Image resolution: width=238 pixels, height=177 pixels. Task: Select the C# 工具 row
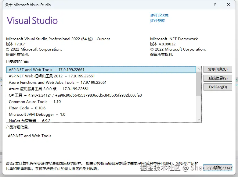pyautogui.click(x=101, y=95)
